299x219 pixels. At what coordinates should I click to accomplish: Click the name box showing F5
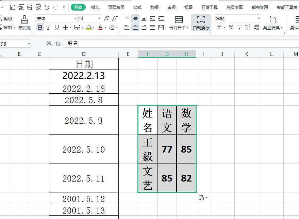coord(15,44)
